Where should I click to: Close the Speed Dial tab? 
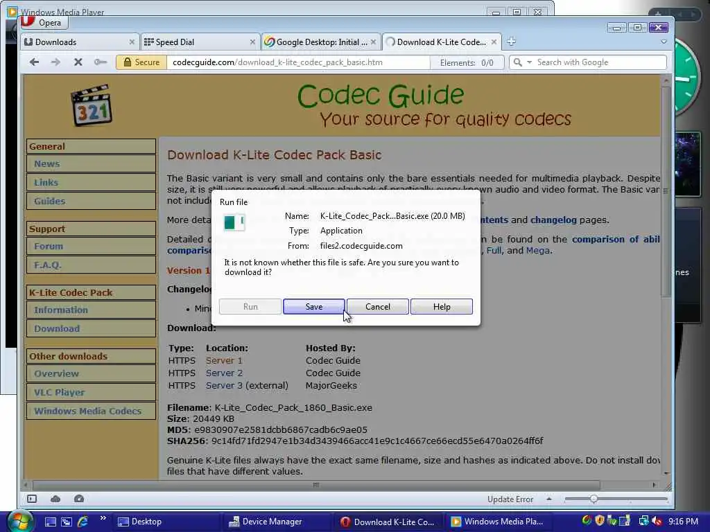tap(252, 42)
